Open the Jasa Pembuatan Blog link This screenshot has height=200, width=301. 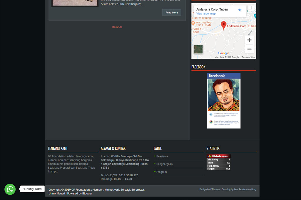245,189
